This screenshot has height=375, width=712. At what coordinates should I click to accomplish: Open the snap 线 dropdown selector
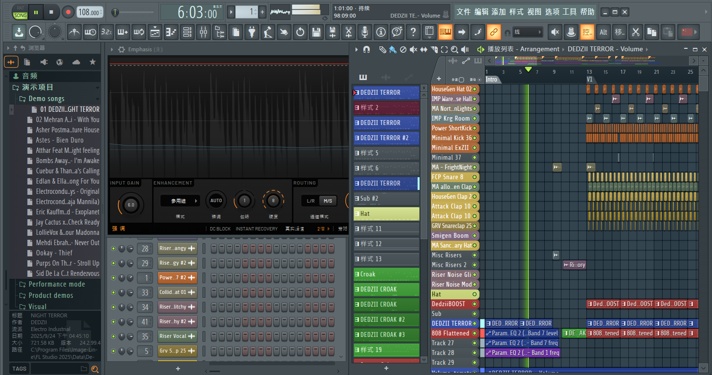(x=528, y=32)
